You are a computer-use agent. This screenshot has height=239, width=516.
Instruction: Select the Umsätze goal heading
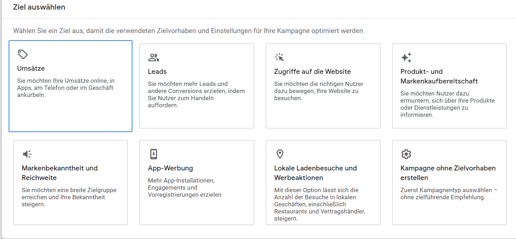(31, 68)
